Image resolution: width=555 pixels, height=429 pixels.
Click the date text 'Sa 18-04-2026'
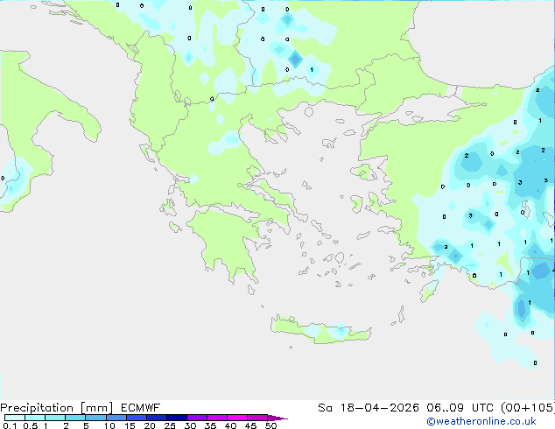click(x=369, y=408)
